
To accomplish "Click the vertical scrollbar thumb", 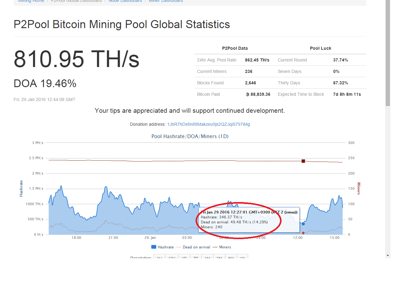I will coord(388,53).
